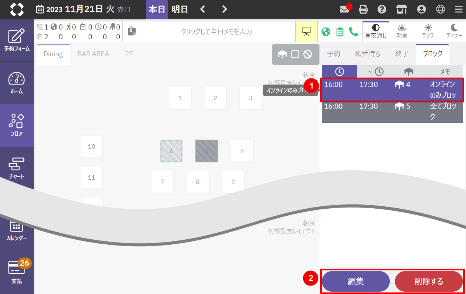
Task: Switch to the BAR AREA tab
Action: pyautogui.click(x=93, y=54)
